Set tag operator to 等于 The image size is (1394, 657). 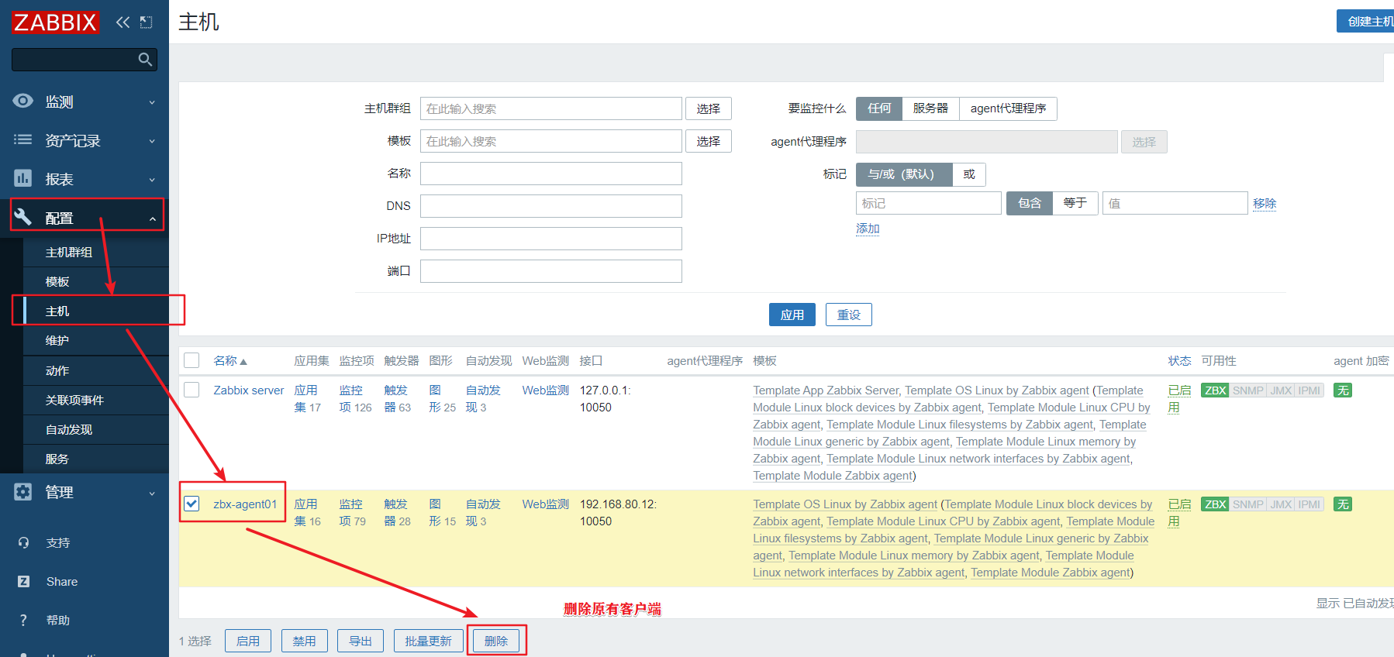(x=1075, y=203)
